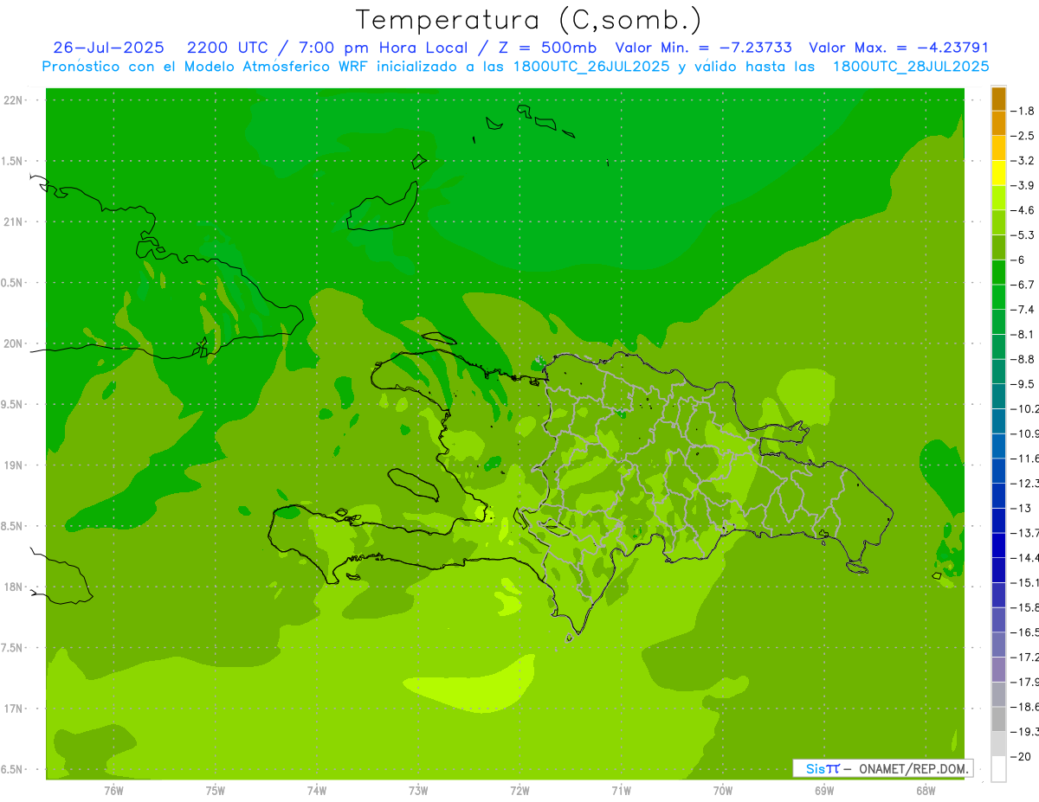
Task: Click the '-3.9' colorbar label
Action: 1023,185
